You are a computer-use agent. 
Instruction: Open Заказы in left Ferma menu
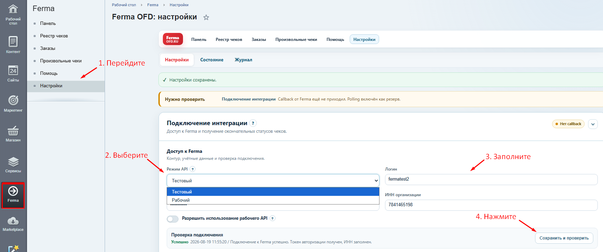[x=48, y=49]
